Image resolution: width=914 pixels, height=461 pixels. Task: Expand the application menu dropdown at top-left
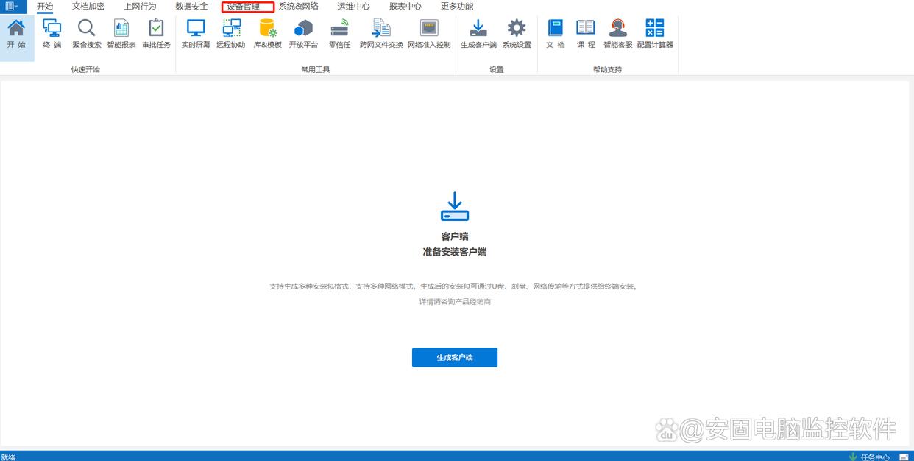13,7
